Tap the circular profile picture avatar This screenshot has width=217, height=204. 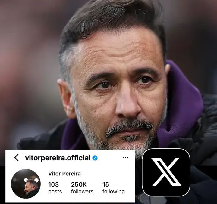tap(26, 184)
